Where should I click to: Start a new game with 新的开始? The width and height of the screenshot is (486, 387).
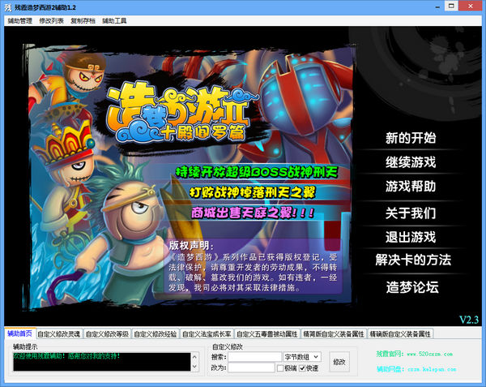[x=411, y=138]
